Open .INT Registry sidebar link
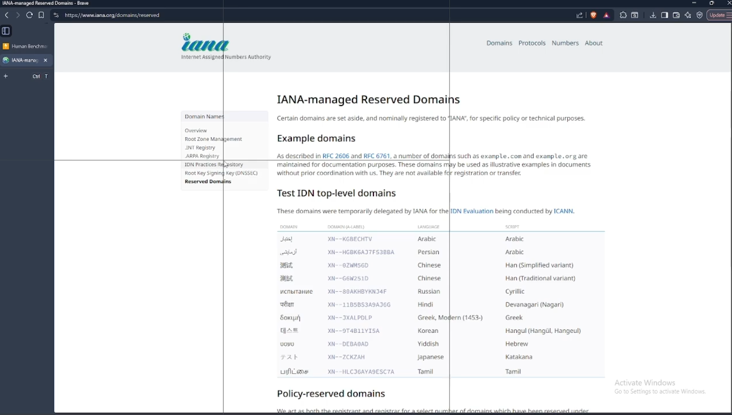The width and height of the screenshot is (732, 415). click(x=200, y=147)
